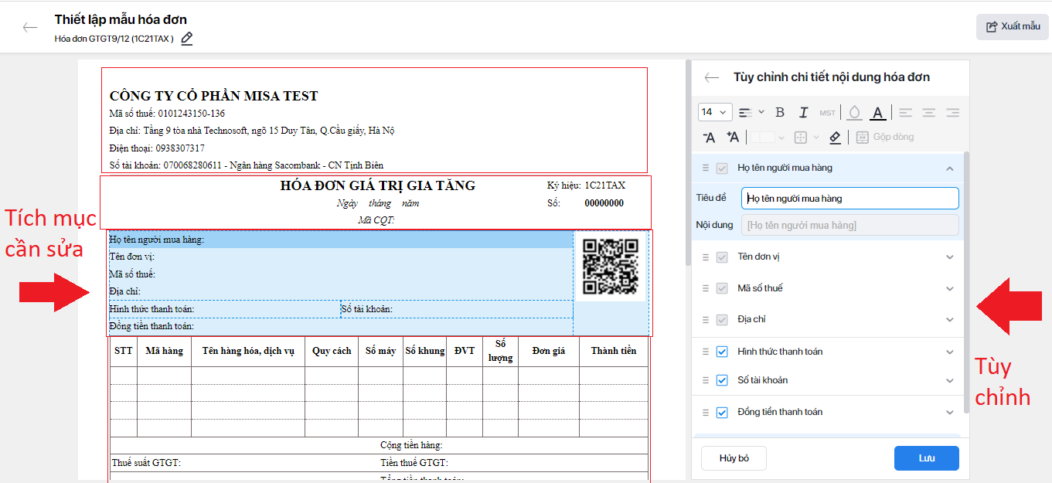Toggle italic formatting
Viewport: 1052px width, 483px height.
tap(803, 112)
